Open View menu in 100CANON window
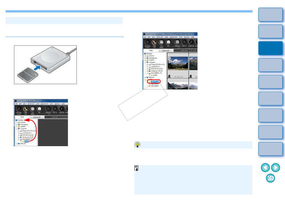This screenshot has width=285, height=201. pos(154,37)
